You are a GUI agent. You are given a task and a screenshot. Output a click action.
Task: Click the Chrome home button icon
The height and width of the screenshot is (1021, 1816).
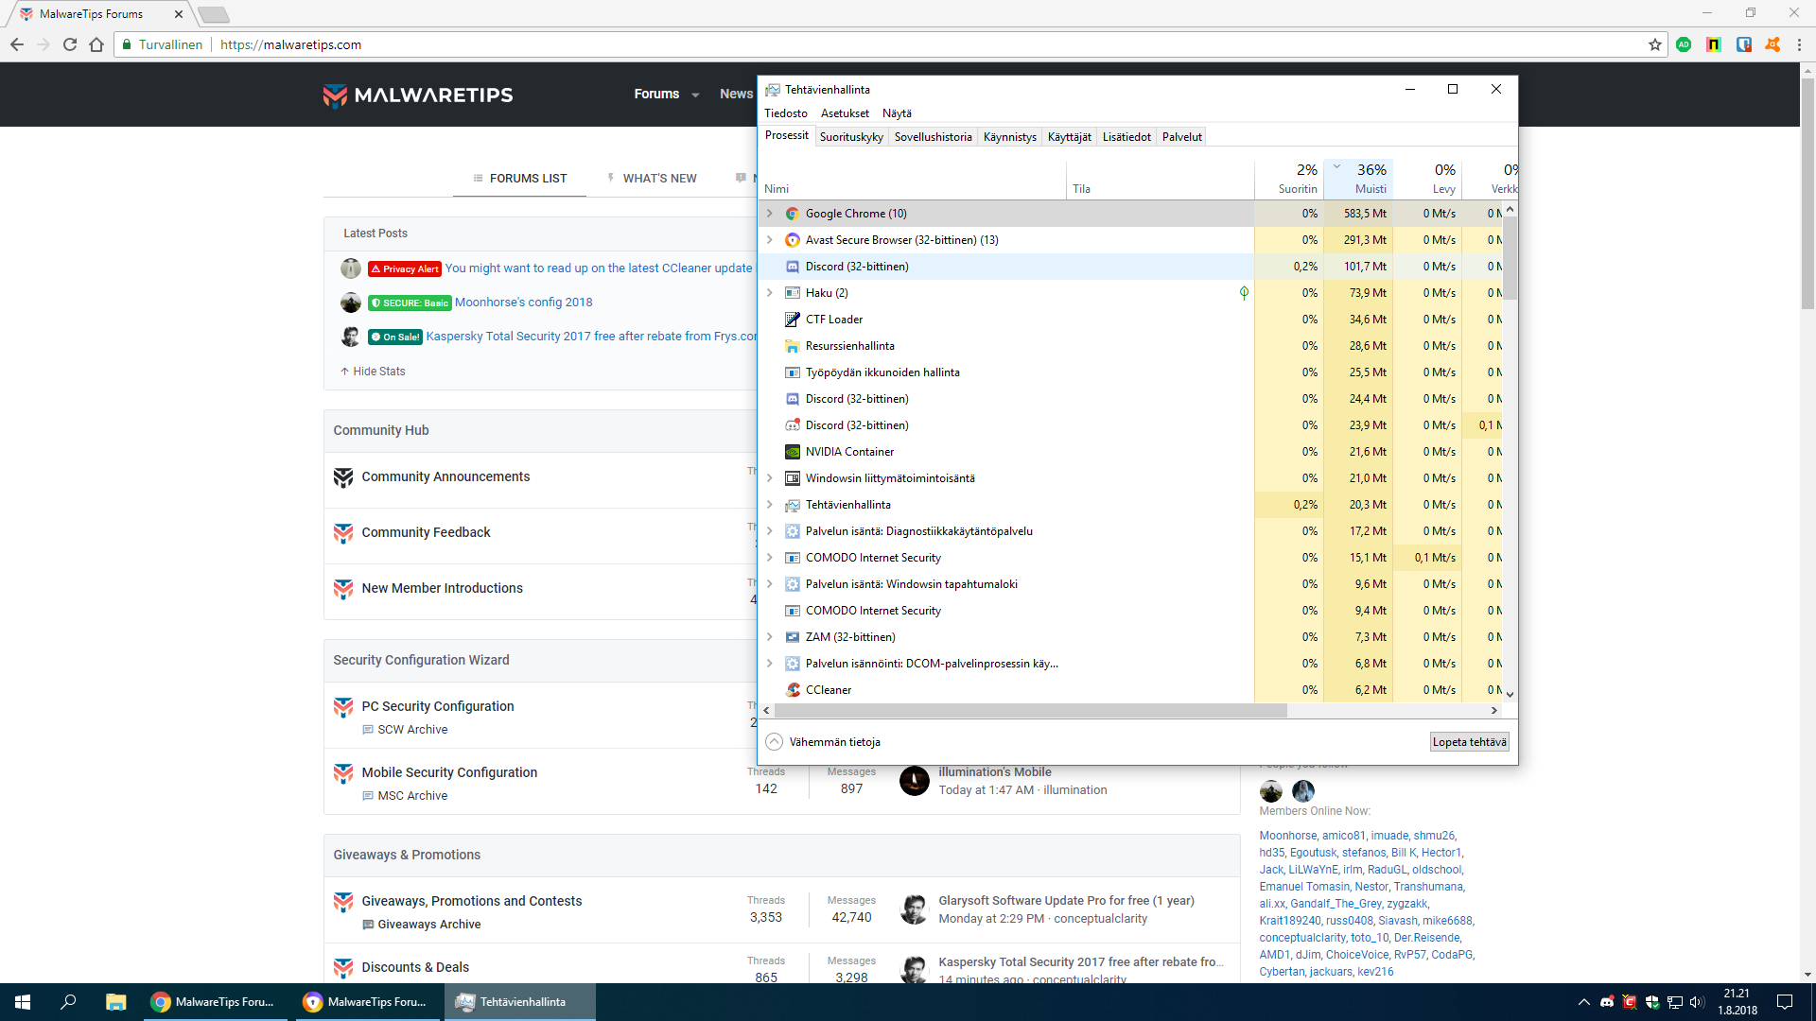(96, 44)
